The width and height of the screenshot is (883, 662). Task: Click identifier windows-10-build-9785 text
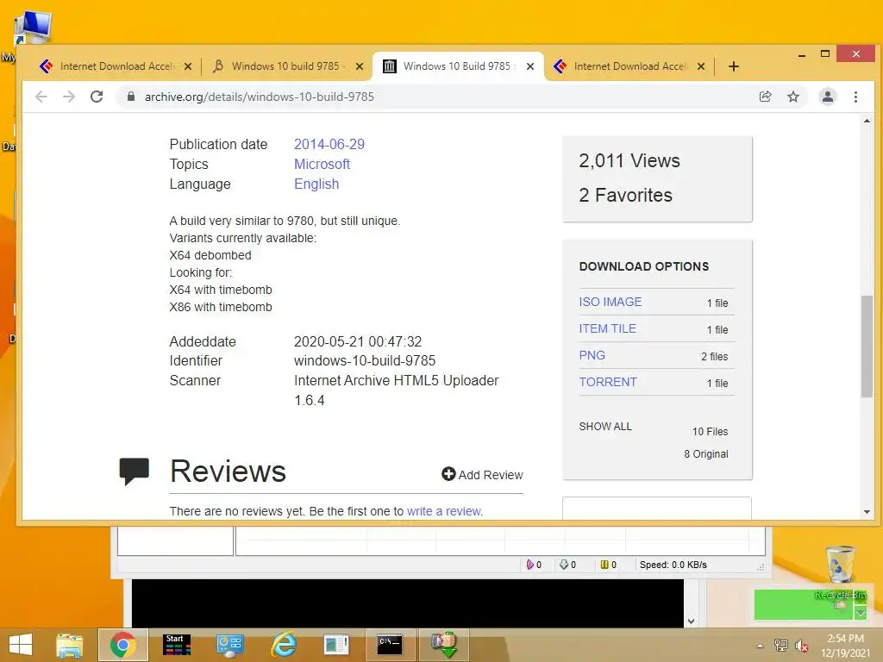point(365,360)
